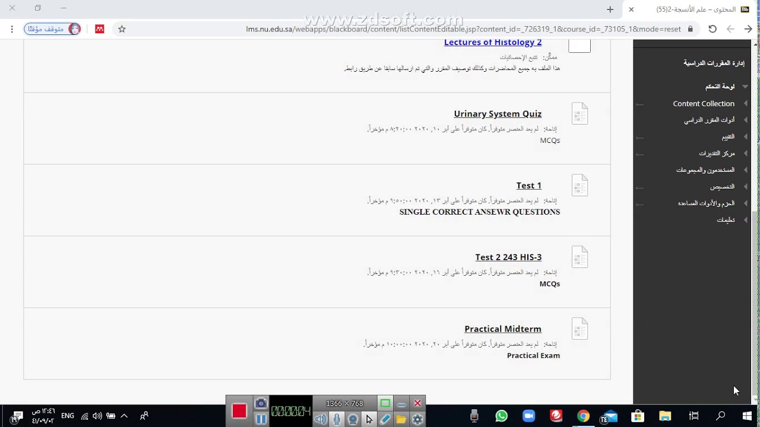This screenshot has height=427, width=760.
Task: Close the Blackboard content tab
Action: point(631,9)
